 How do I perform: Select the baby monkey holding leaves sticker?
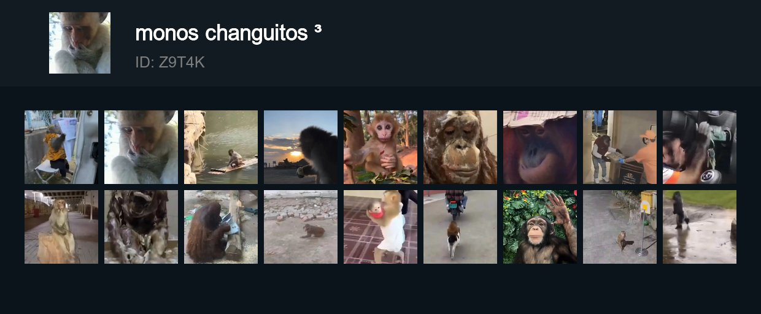pos(381,147)
